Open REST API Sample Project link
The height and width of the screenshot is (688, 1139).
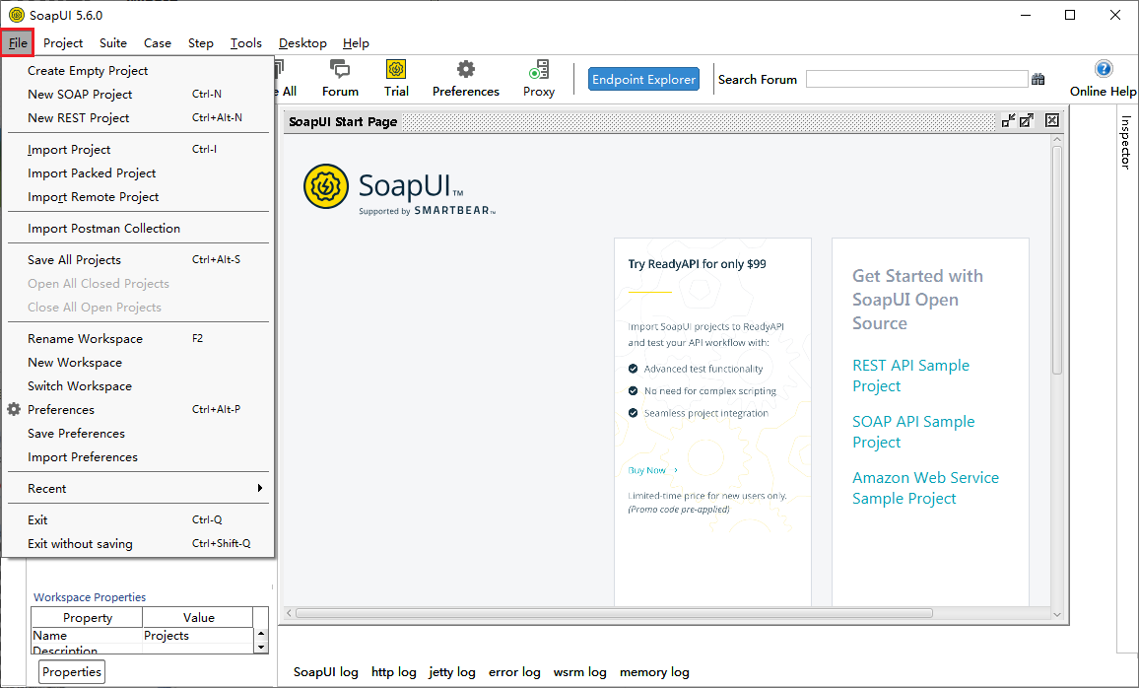coord(910,376)
